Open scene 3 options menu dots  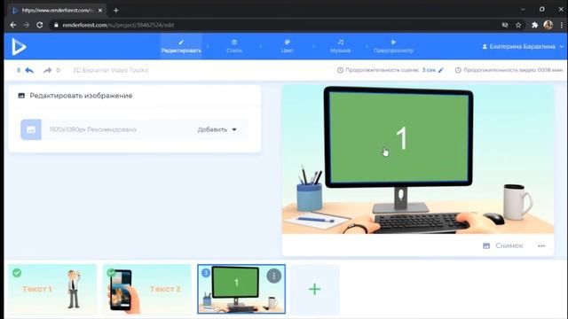coord(274,276)
